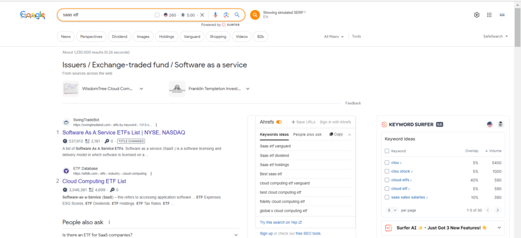Sort by the Volume column header
This screenshot has height=238, width=521.
[494, 151]
